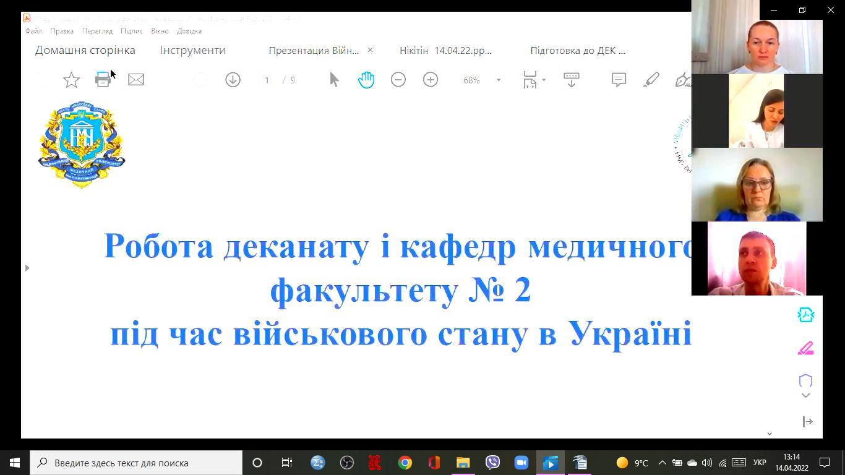Send file by email envelope icon
Image resolution: width=845 pixels, height=475 pixels.
click(x=136, y=80)
